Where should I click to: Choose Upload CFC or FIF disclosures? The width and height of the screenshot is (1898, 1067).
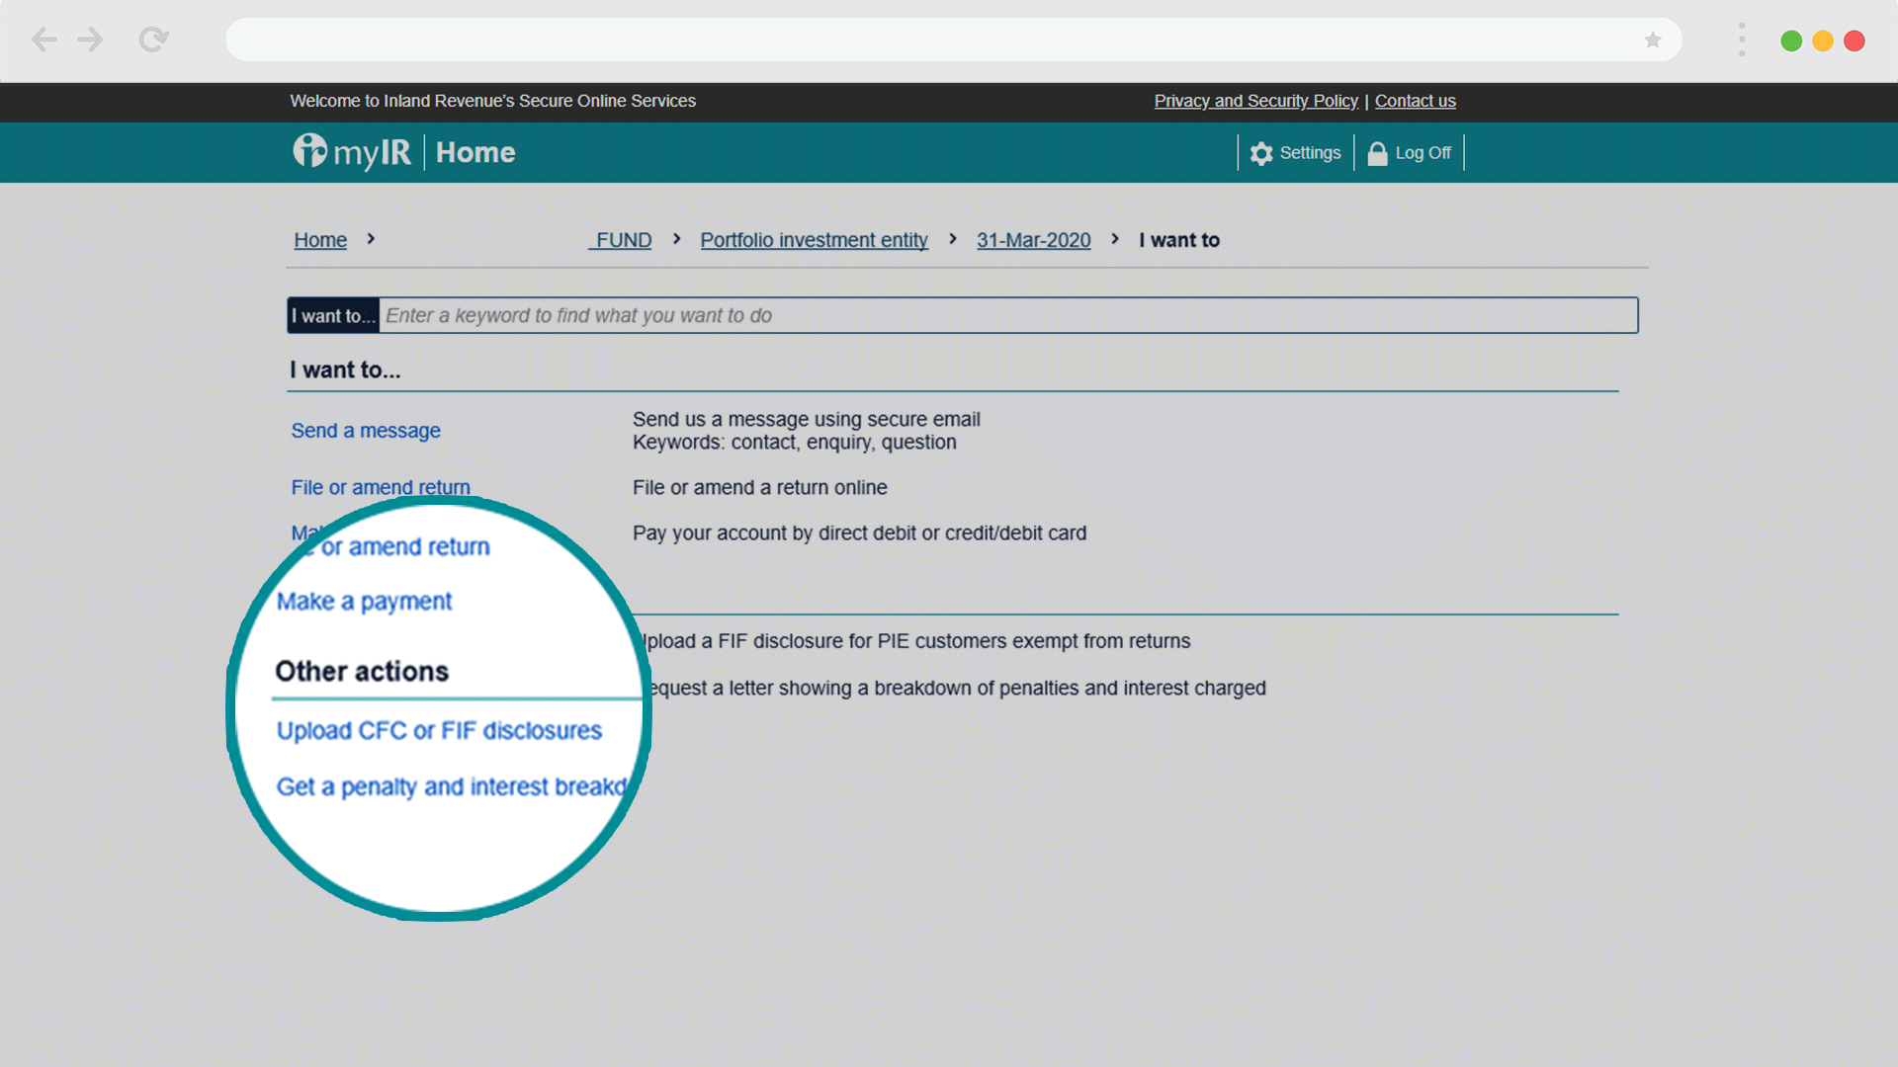pyautogui.click(x=439, y=731)
